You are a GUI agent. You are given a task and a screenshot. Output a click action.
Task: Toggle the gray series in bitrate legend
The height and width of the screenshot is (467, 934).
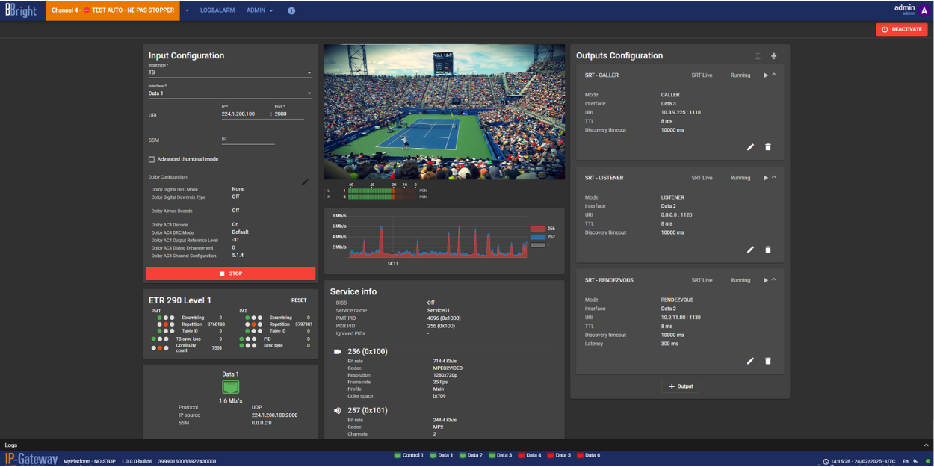coord(539,244)
